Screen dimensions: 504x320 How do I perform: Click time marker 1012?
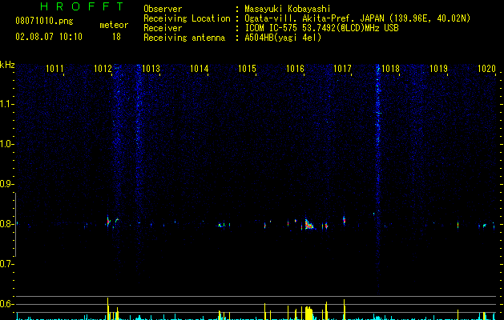pyautogui.click(x=103, y=69)
